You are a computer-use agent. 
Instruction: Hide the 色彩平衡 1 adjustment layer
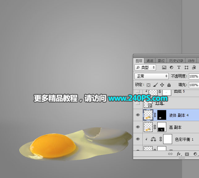pos(138,139)
